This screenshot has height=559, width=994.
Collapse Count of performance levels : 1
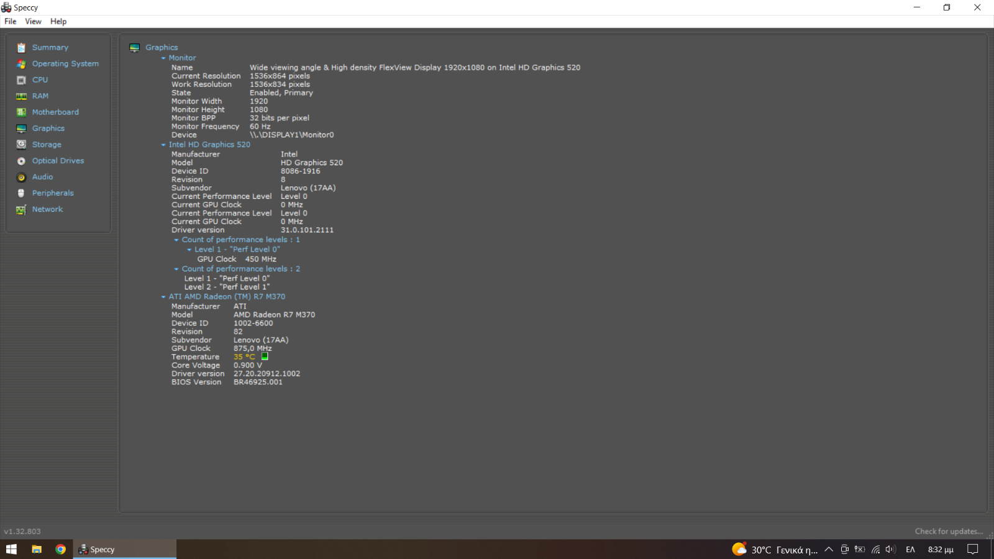tap(176, 240)
